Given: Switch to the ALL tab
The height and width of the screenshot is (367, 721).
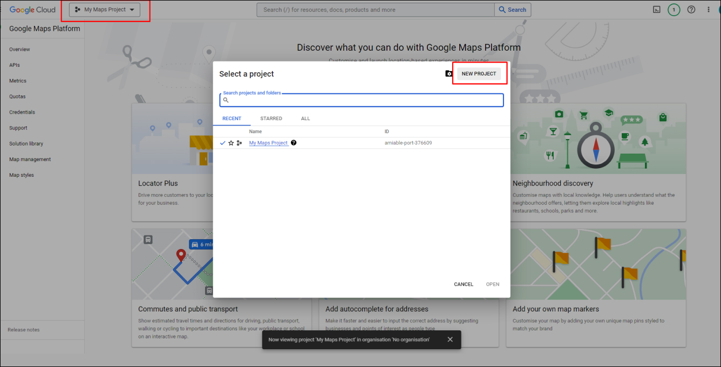Looking at the screenshot, I should (305, 119).
